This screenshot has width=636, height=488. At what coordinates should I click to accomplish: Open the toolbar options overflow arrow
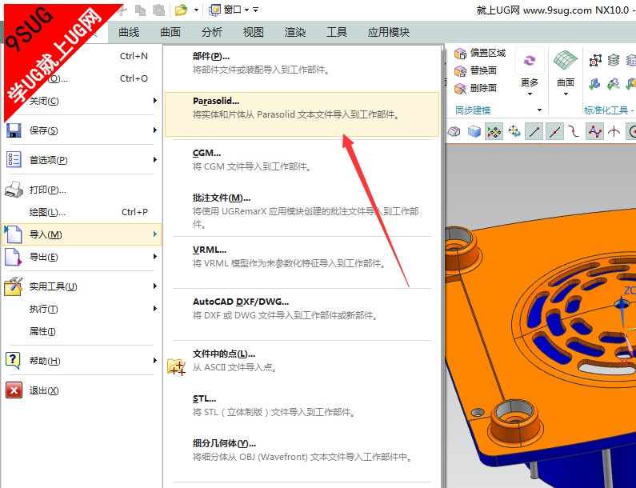(255, 10)
